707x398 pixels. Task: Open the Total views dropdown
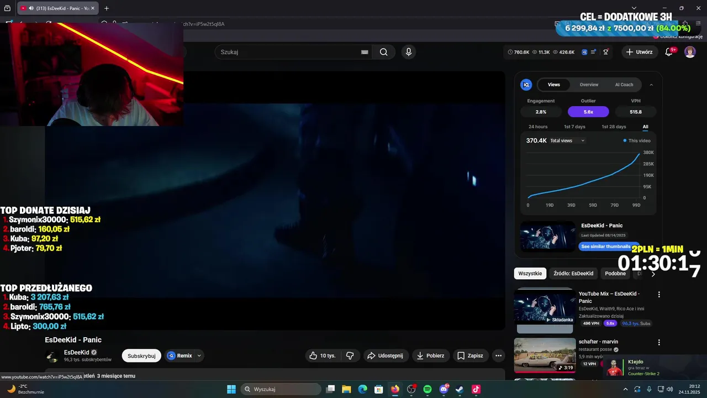click(567, 140)
